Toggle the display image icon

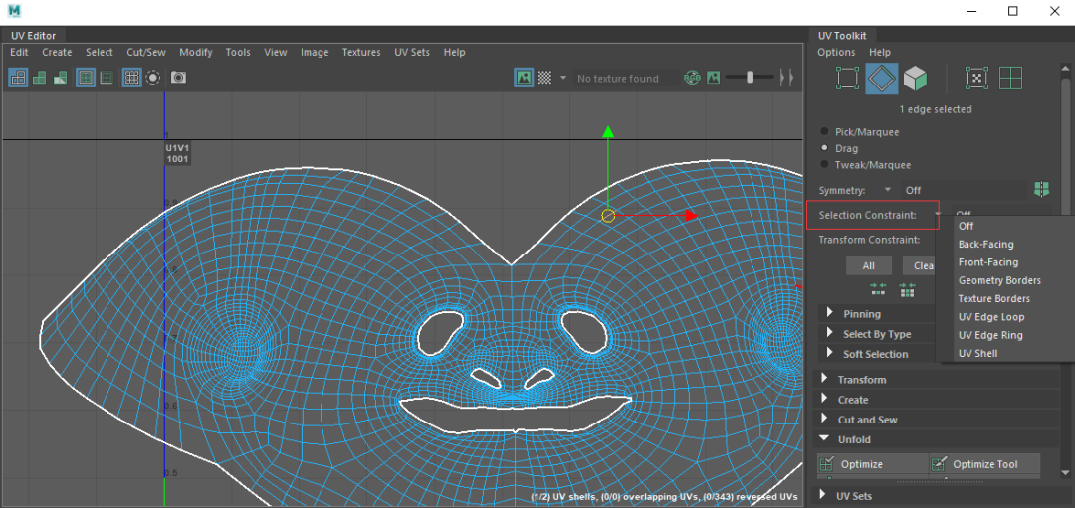click(x=524, y=78)
